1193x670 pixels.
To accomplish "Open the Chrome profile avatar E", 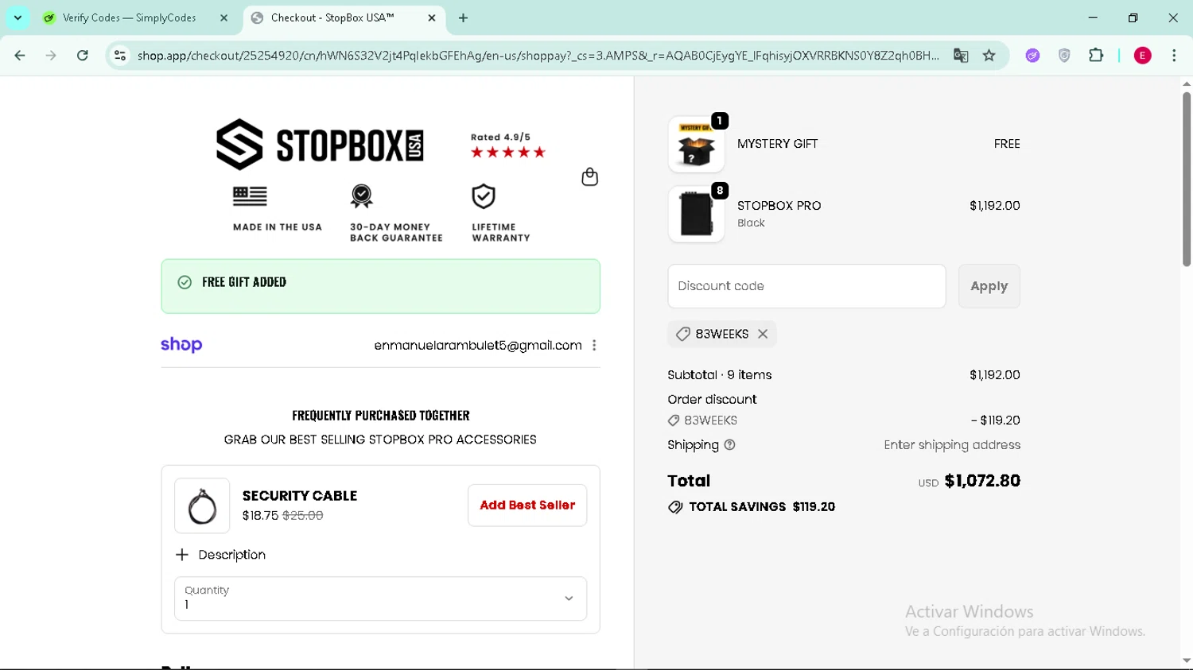I will pos(1143,56).
